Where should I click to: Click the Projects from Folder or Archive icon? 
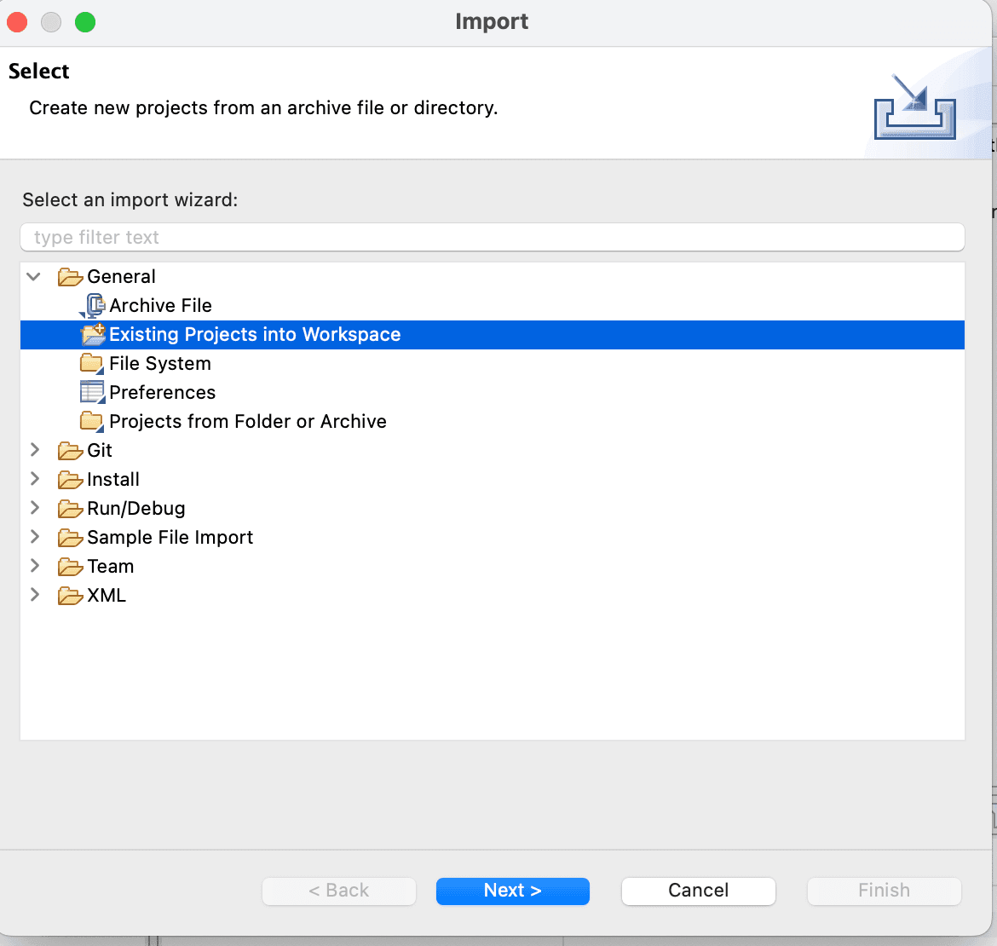[x=92, y=421]
